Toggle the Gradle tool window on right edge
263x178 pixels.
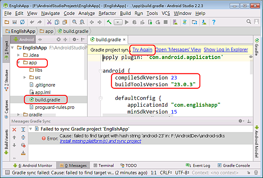[257, 47]
